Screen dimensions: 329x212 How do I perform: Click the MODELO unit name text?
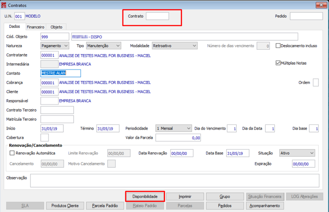[33, 16]
